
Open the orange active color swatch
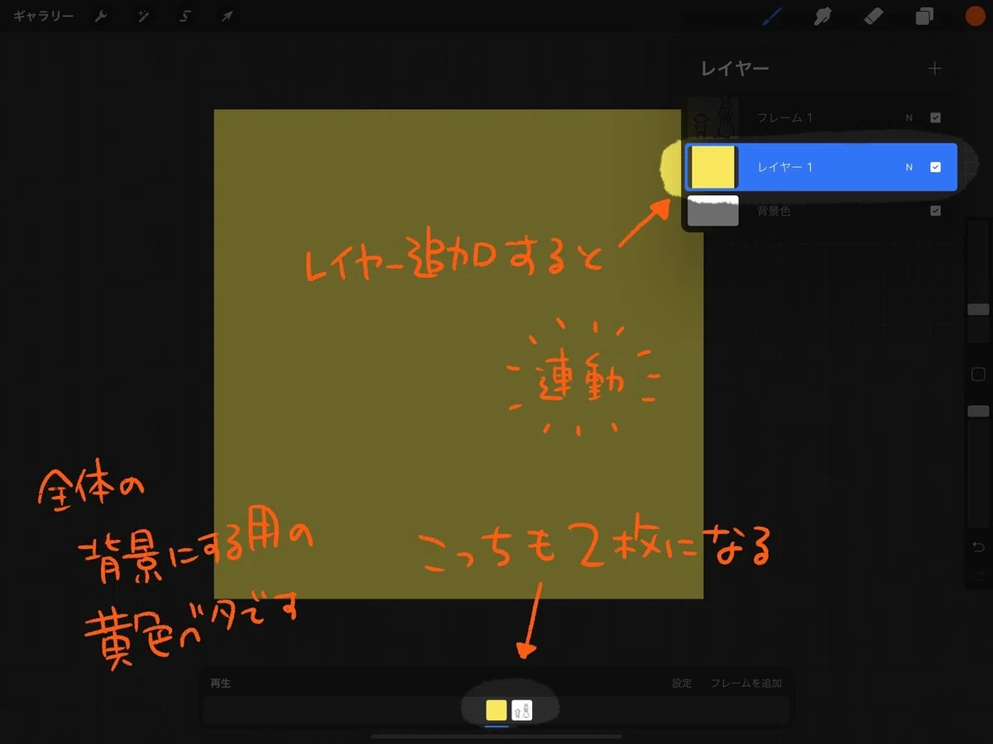pos(974,16)
